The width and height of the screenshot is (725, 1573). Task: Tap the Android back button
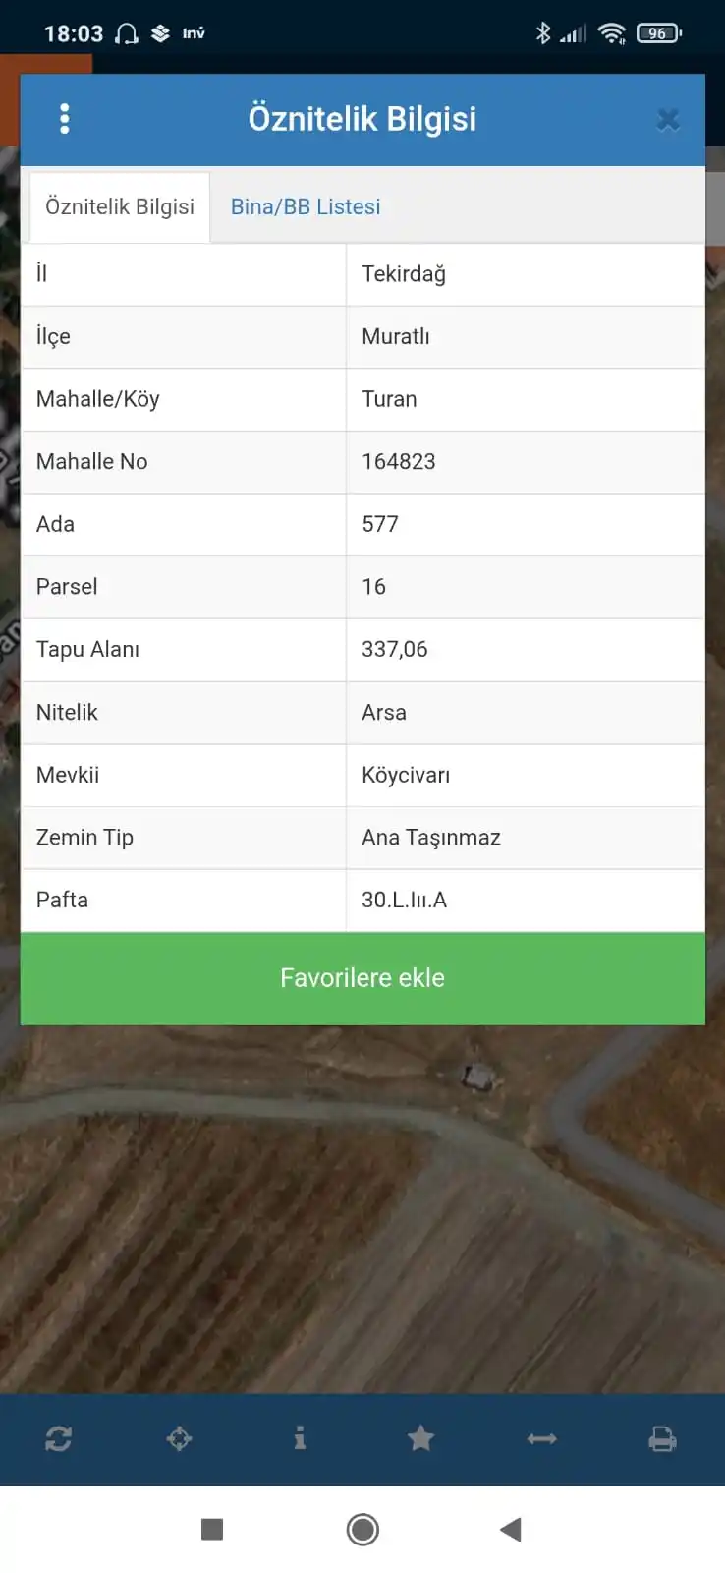point(510,1529)
